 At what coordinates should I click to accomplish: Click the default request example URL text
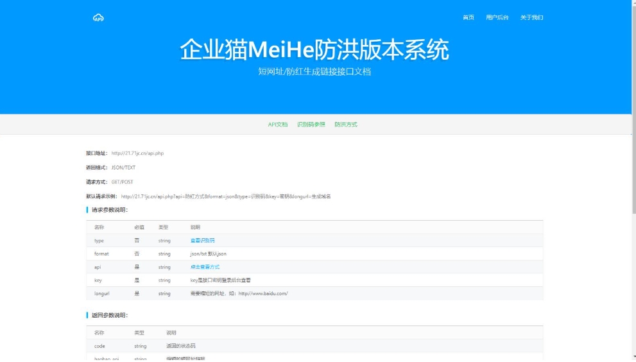(225, 196)
